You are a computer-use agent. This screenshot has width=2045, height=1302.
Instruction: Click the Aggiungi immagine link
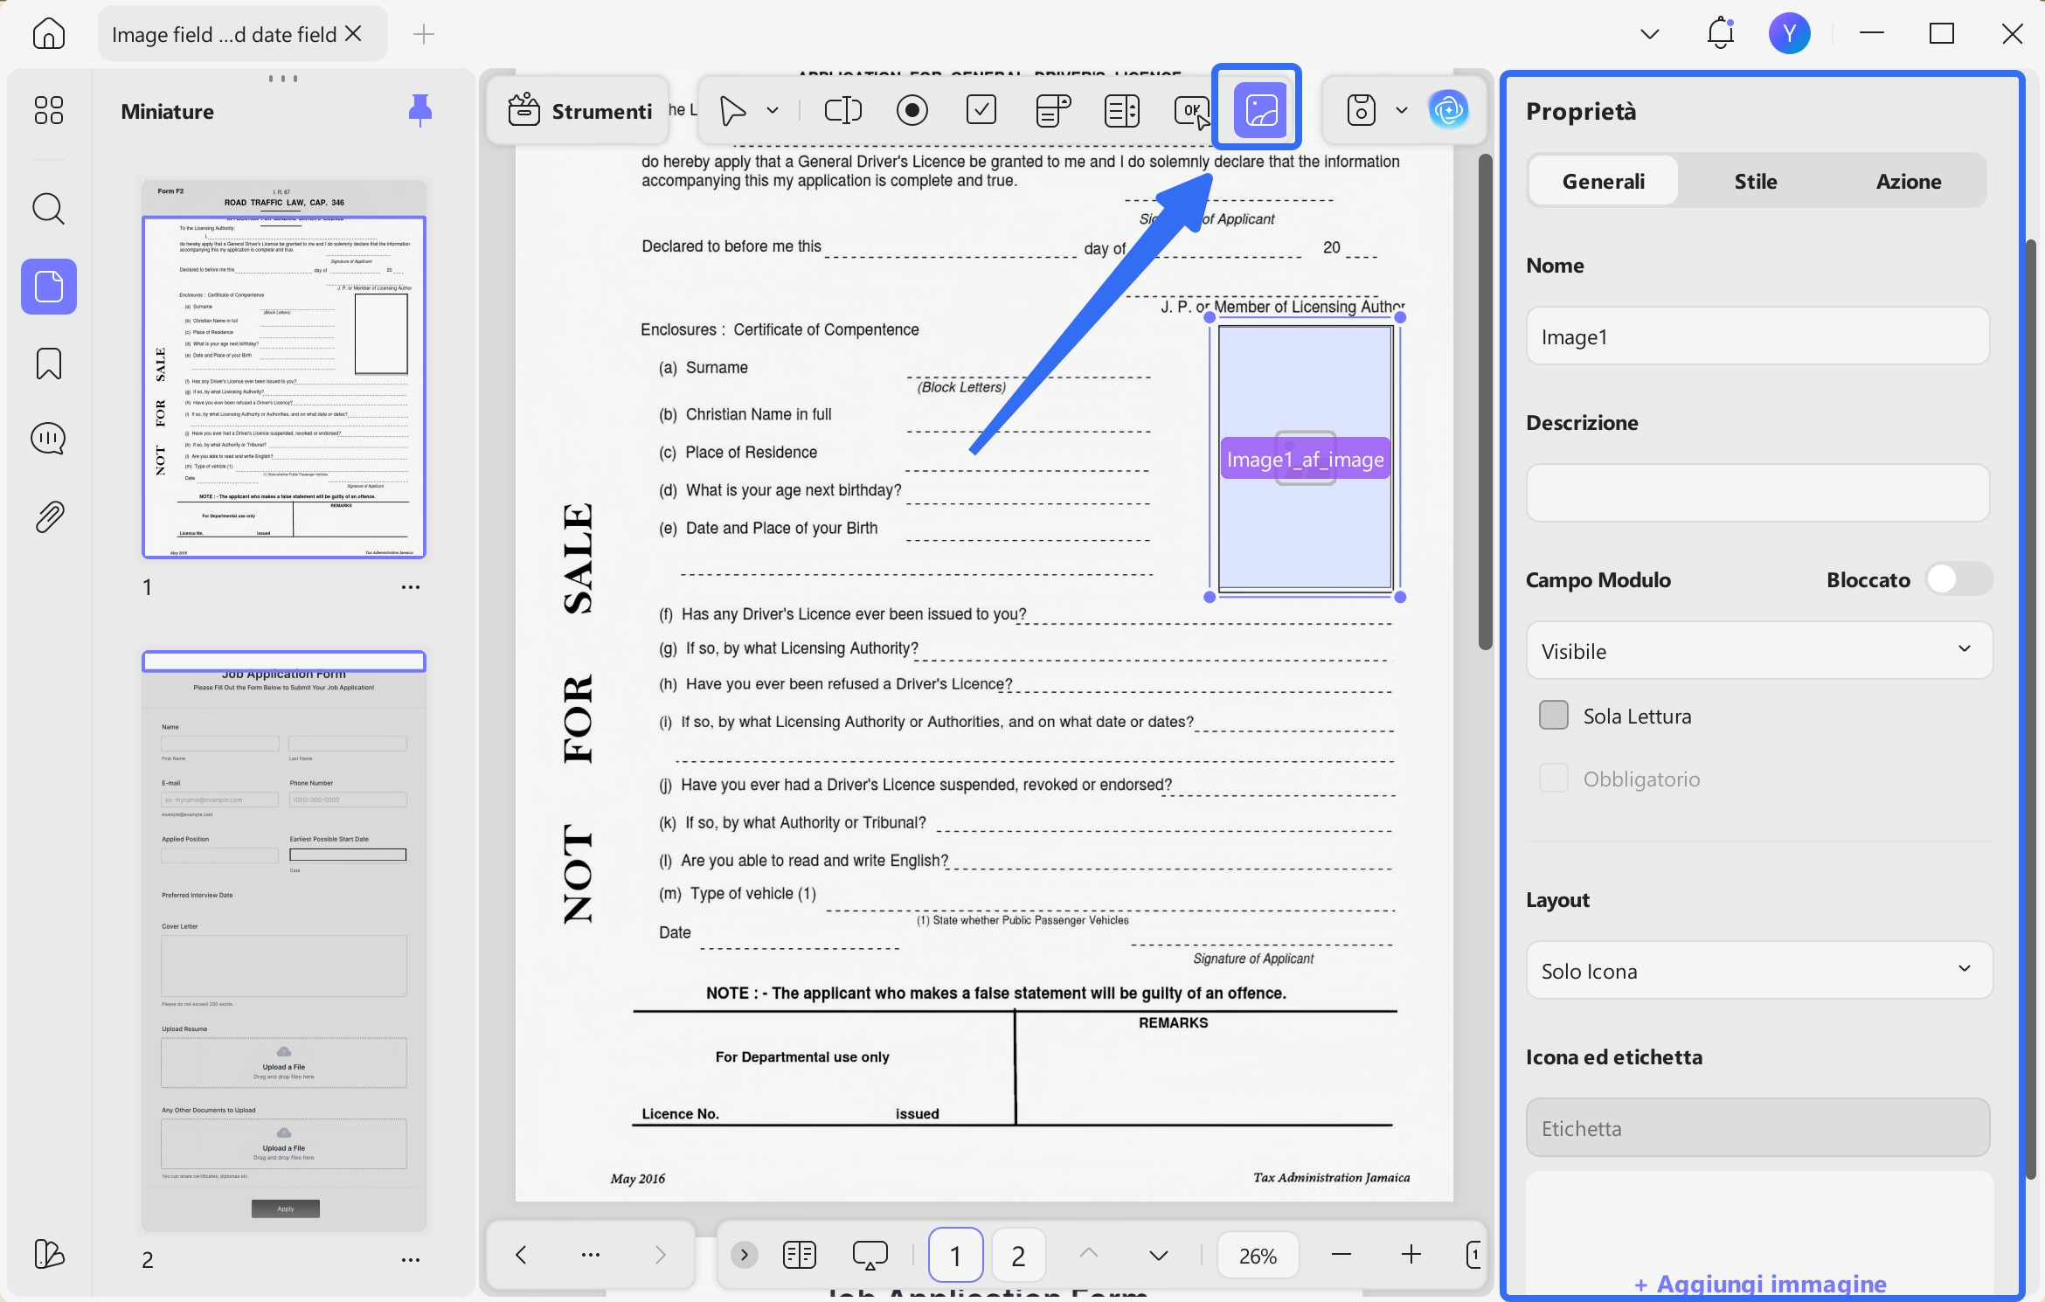(1760, 1283)
